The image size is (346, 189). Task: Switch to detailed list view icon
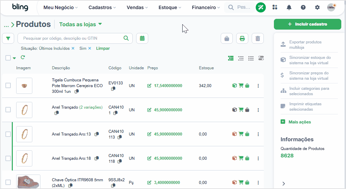point(241,58)
